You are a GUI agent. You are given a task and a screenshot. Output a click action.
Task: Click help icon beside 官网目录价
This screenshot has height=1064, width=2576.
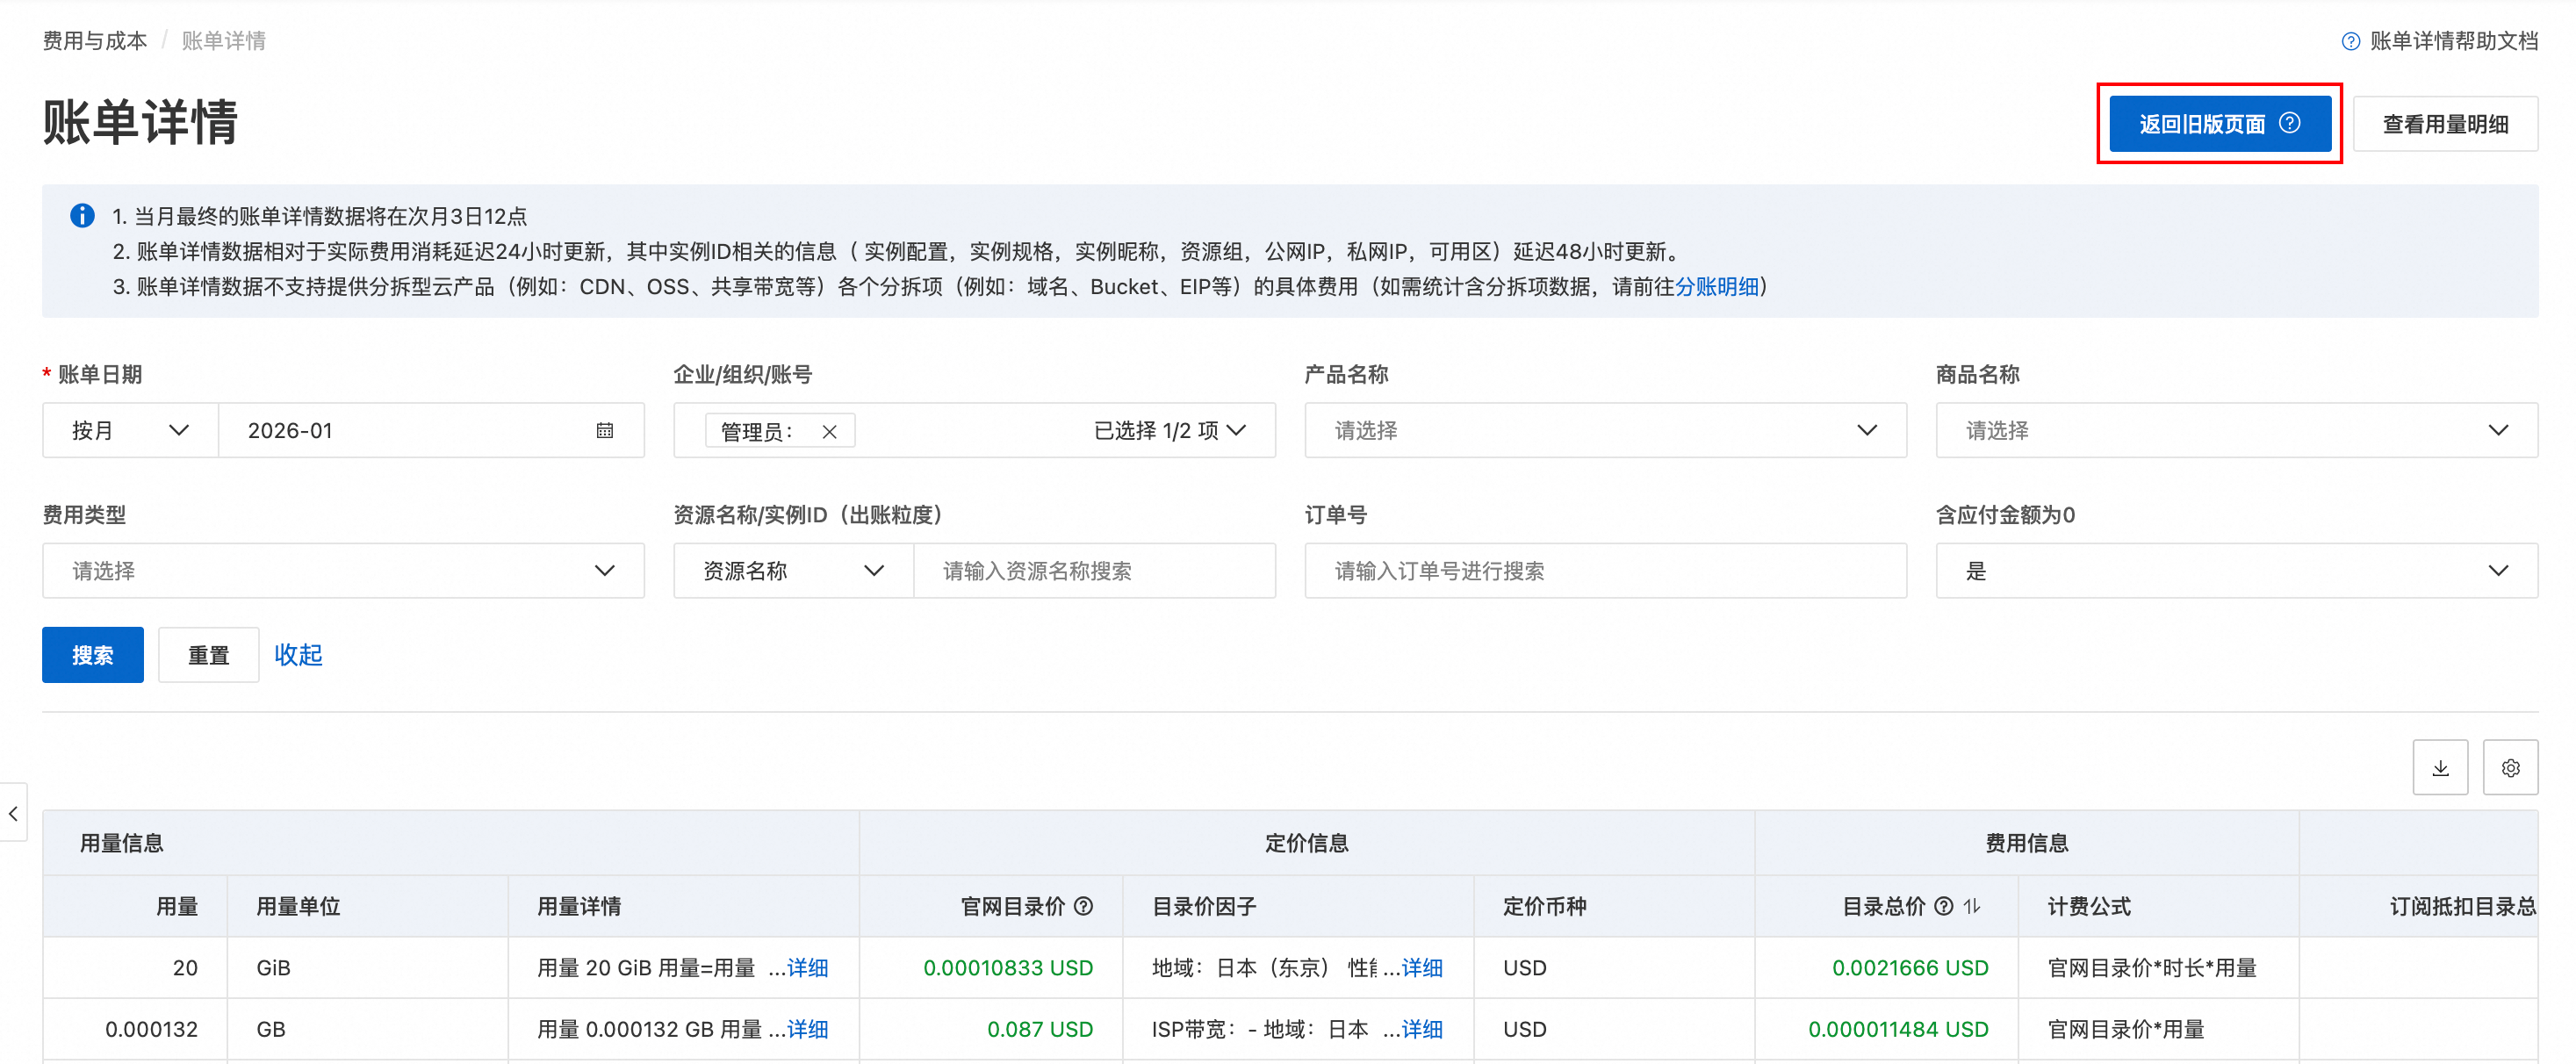coord(1084,906)
